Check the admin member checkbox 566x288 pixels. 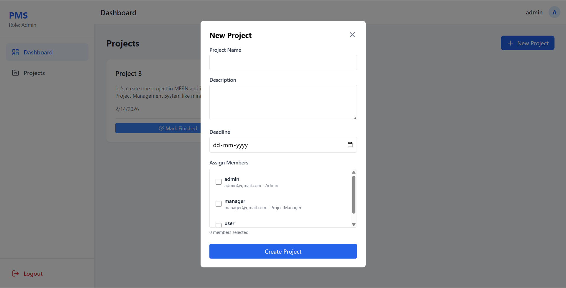pyautogui.click(x=219, y=182)
